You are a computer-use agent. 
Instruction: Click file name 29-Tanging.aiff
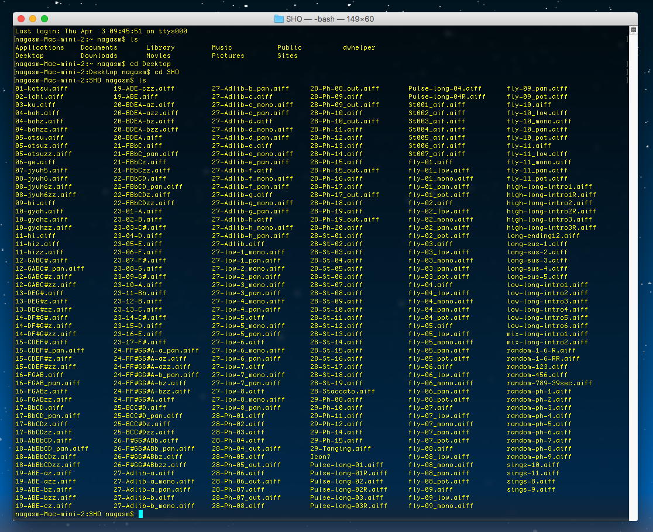(341, 448)
